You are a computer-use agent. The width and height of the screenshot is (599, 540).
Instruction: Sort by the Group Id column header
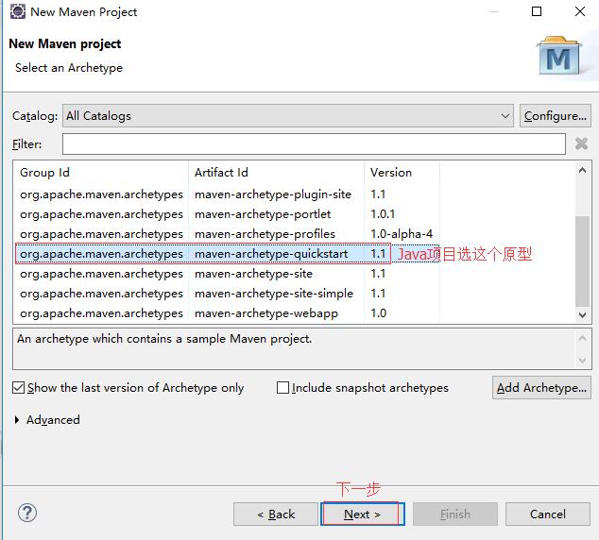point(100,173)
